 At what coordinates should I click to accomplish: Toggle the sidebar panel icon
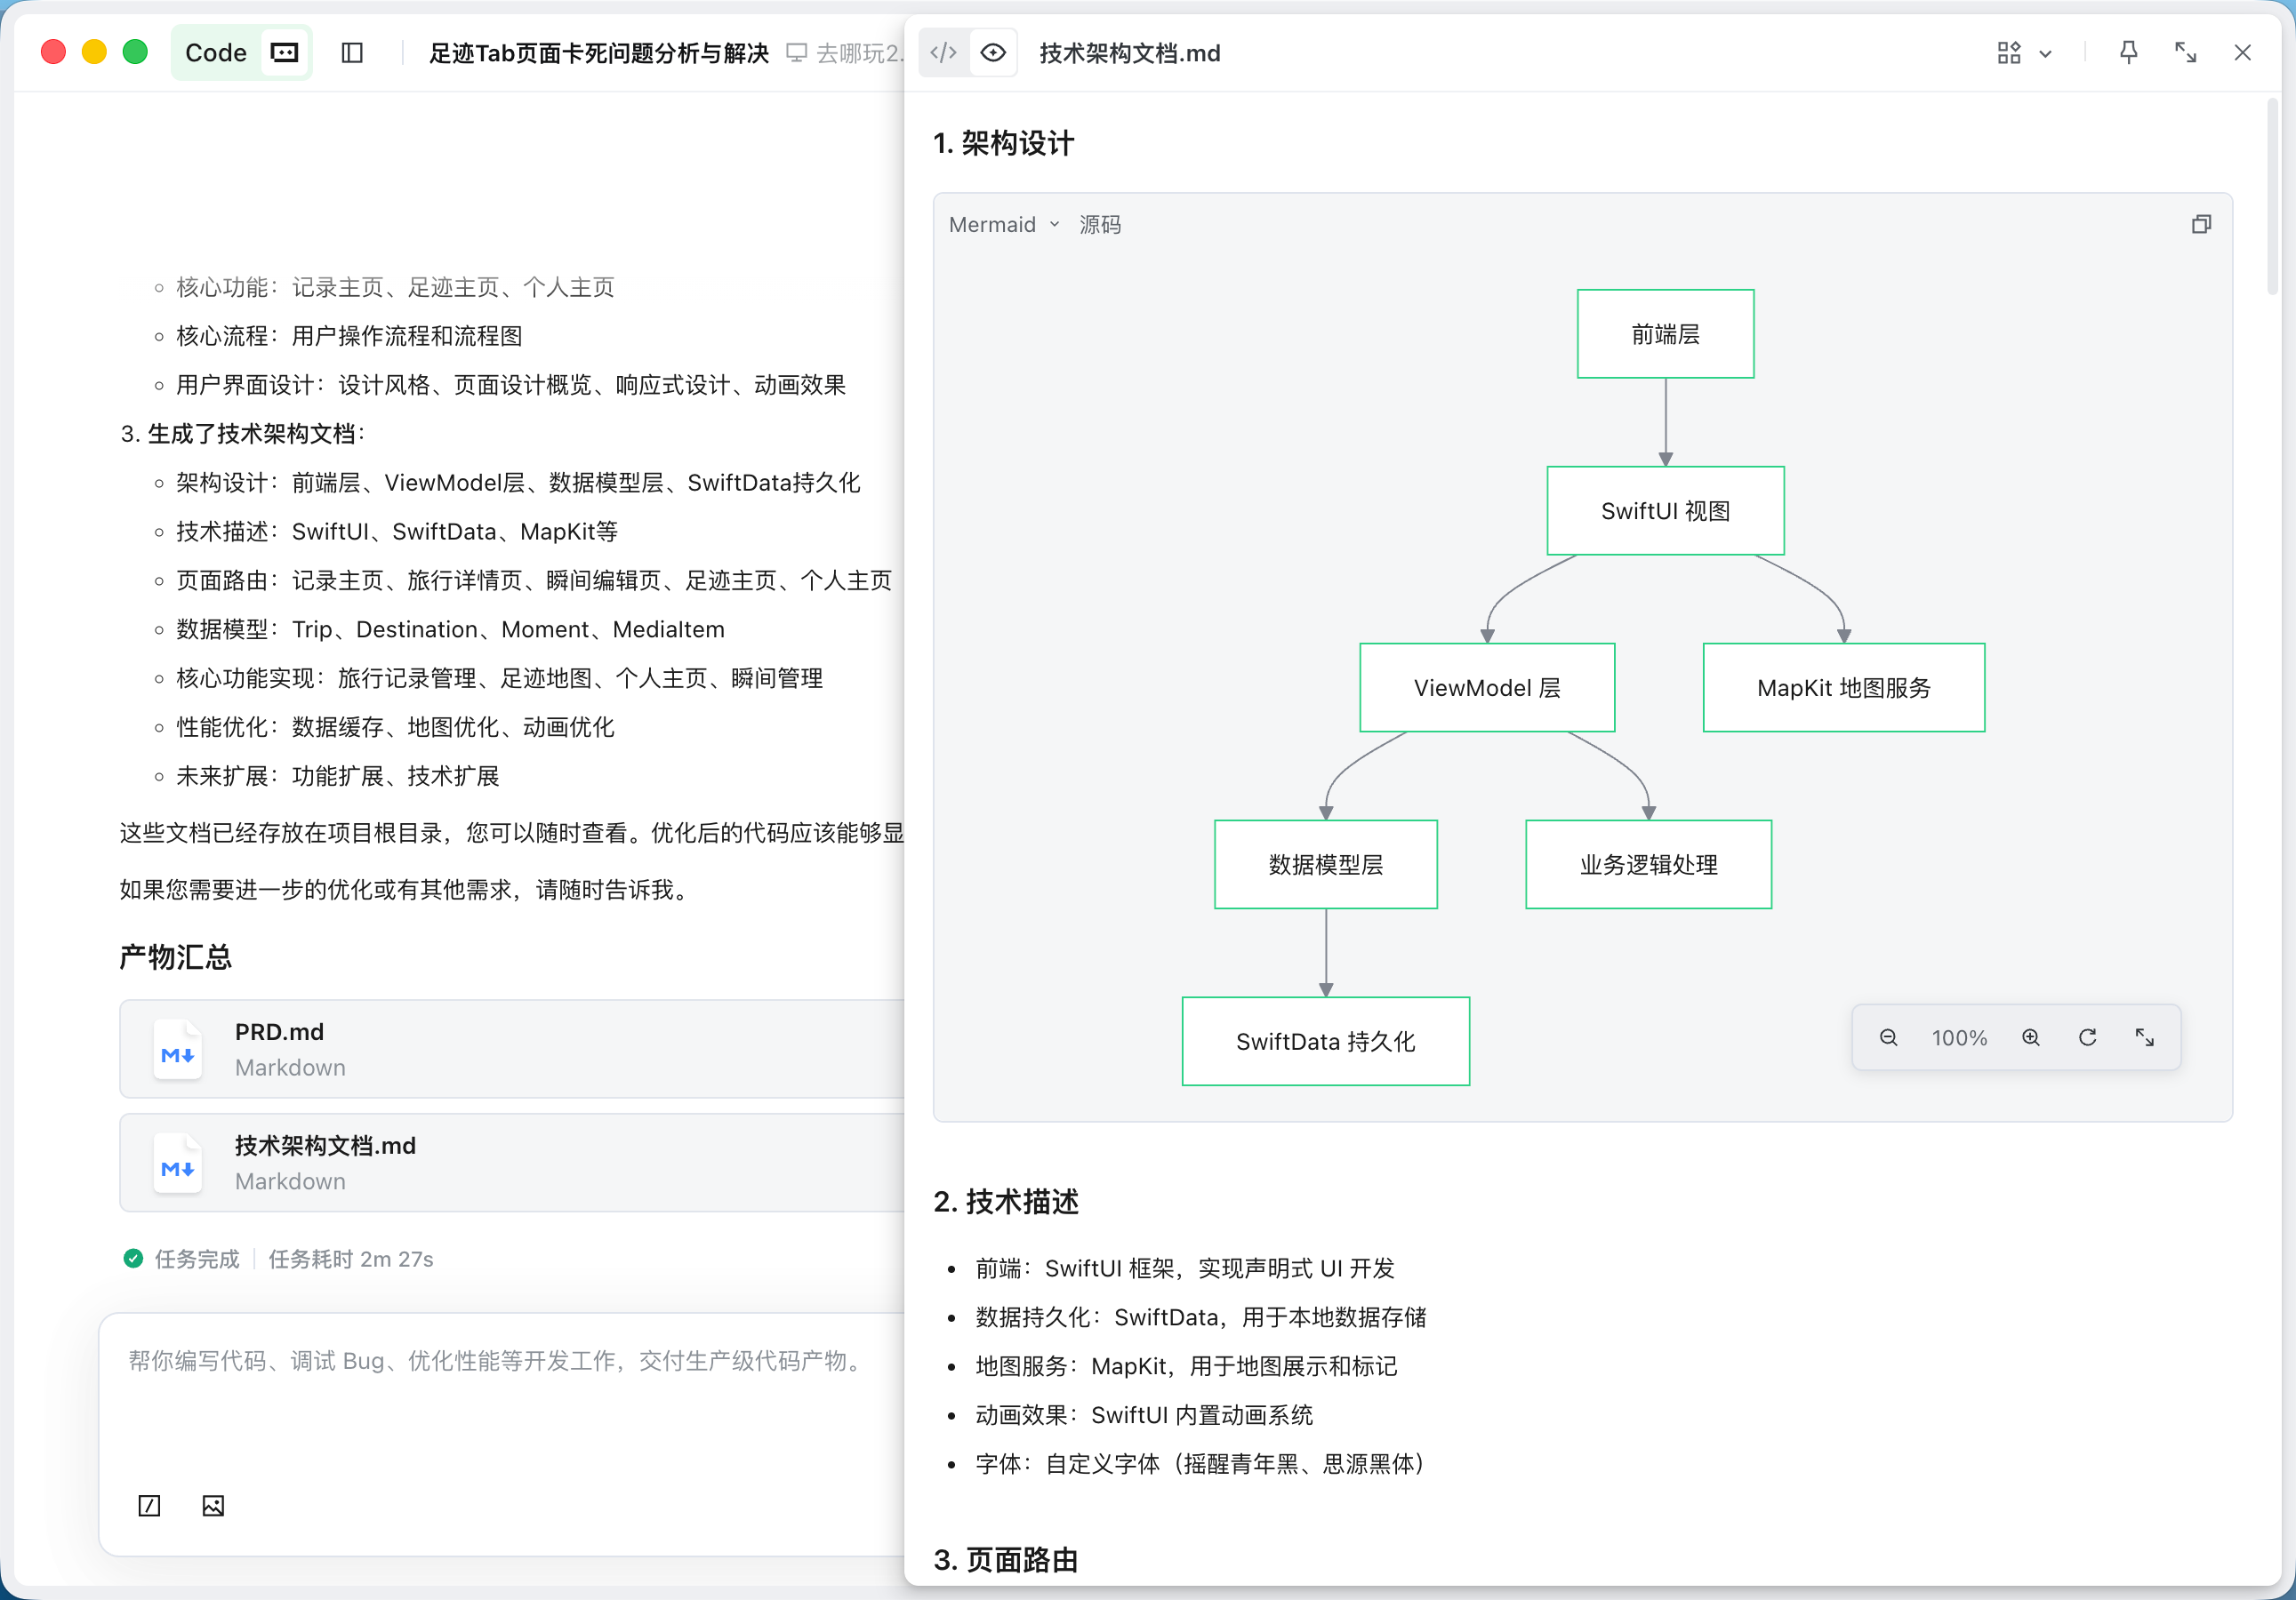[352, 53]
